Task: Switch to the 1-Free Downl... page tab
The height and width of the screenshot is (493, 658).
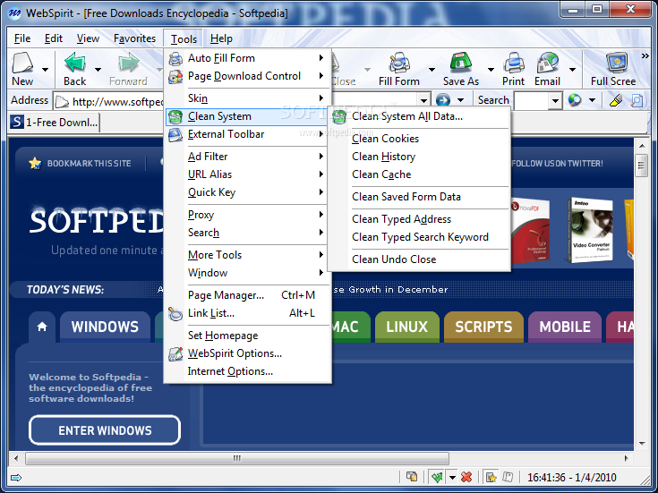Action: (x=55, y=123)
